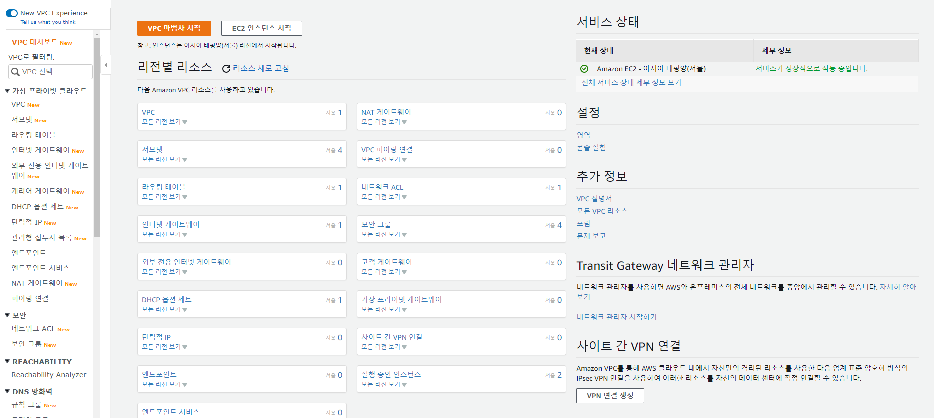Select 피어링 연결 in the sidebar
Viewport: 934px width, 418px height.
[x=30, y=299]
